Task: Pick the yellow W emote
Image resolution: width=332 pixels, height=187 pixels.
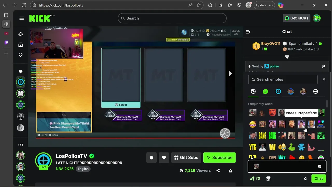Action: pyautogui.click(x=272, y=147)
